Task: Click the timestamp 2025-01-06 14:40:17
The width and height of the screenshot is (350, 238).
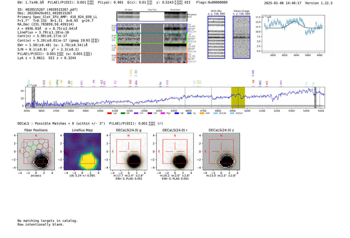Action: 283,3
